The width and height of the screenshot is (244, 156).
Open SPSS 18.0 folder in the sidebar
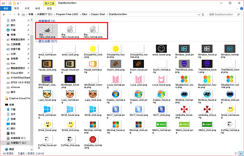pyautogui.click(x=18, y=82)
